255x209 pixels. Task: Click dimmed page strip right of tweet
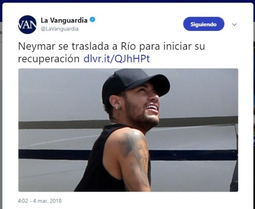254,113
